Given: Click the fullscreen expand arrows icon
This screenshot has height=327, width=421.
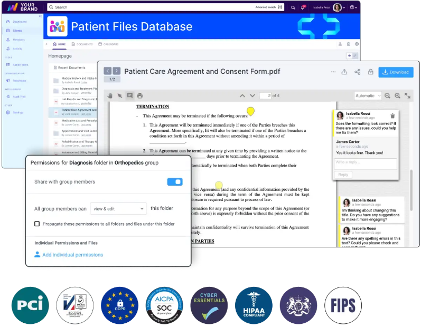Looking at the screenshot, I should 407,95.
